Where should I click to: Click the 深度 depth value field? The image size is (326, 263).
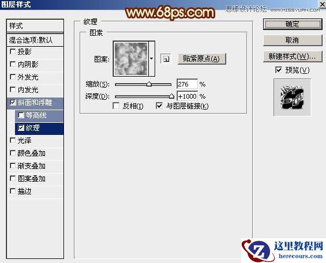tap(187, 96)
